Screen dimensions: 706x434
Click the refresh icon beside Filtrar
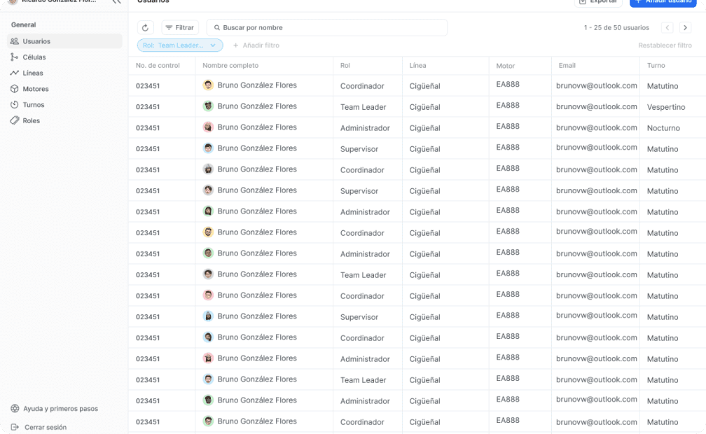(145, 27)
